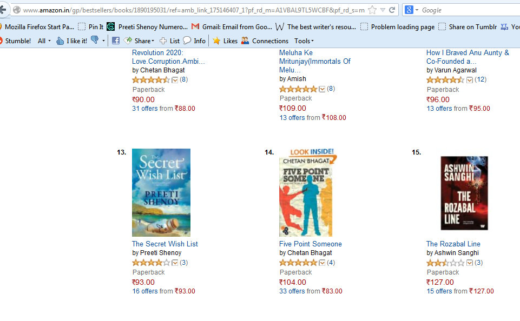The width and height of the screenshot is (520, 321).
Task: Click the Facebook icon in StumbleUpon toolbar
Action: [x=116, y=41]
